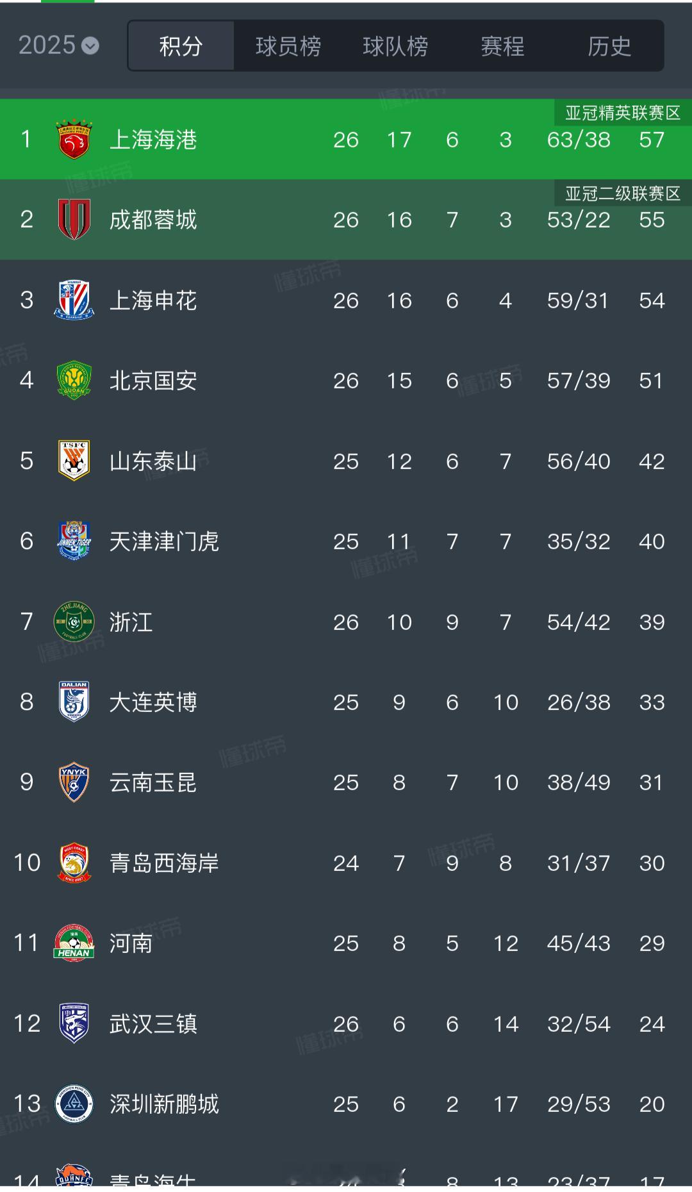Viewport: 692px width, 1192px height.
Task: Tap the 浙江 round green emblem
Action: pyautogui.click(x=74, y=622)
